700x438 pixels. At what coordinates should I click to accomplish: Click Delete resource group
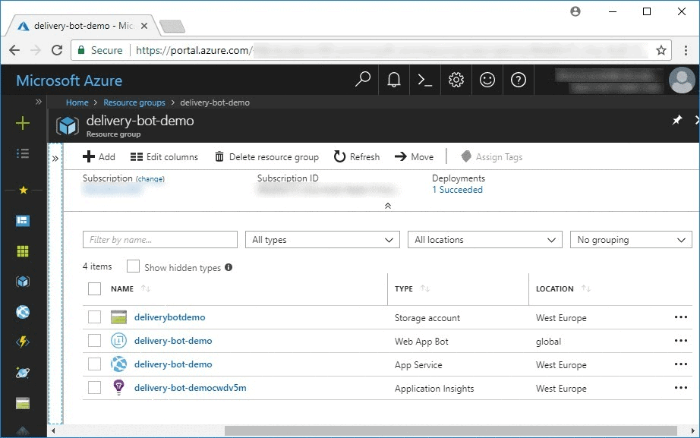(x=266, y=156)
